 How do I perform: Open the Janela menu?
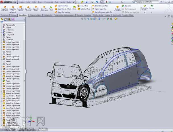click(63, 2)
